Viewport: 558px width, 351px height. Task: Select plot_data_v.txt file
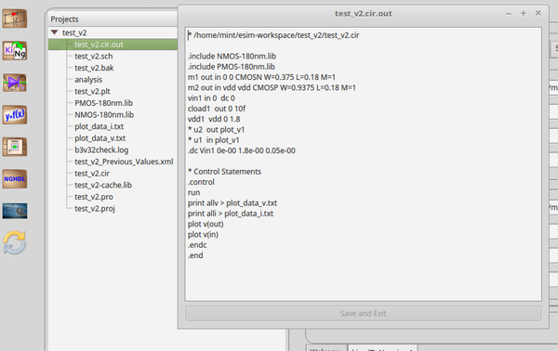click(x=100, y=138)
